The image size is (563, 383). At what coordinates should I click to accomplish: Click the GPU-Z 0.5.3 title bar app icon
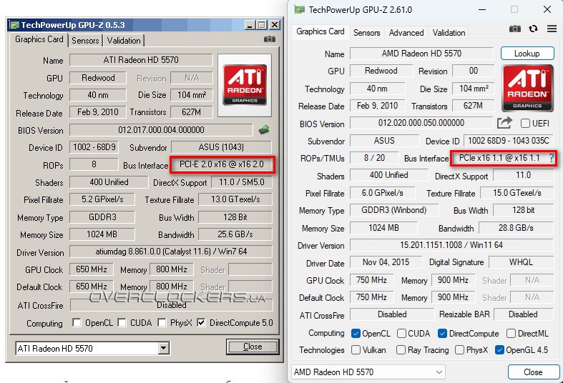[x=14, y=25]
